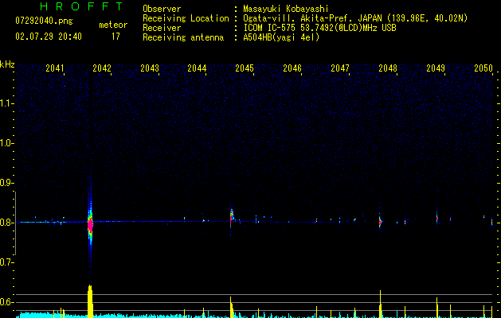Click the 2050 time axis marker

click(x=483, y=68)
